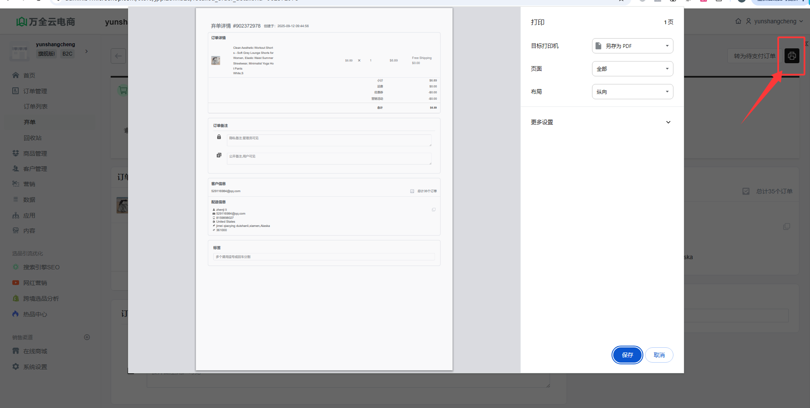Click the 保存 button

(x=627, y=355)
